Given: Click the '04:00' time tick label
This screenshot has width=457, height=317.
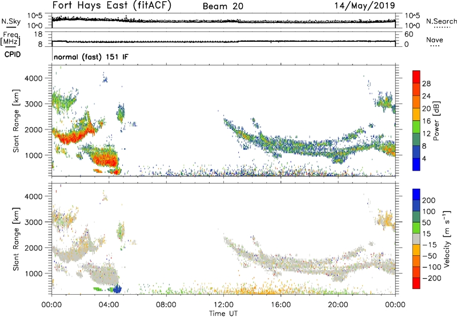Looking at the screenshot, I should tap(109, 305).
